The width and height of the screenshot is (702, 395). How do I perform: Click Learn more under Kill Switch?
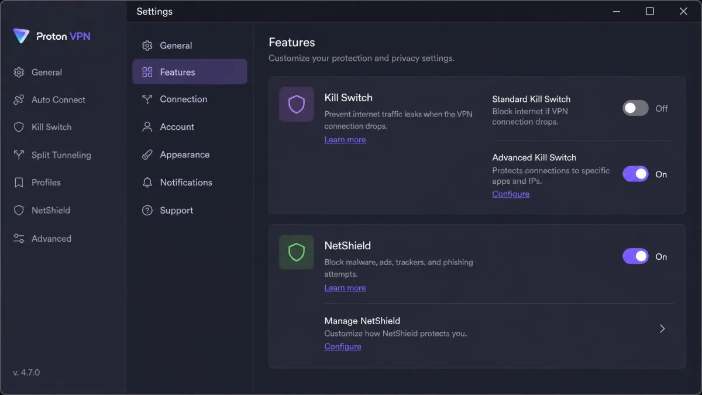pyautogui.click(x=345, y=140)
